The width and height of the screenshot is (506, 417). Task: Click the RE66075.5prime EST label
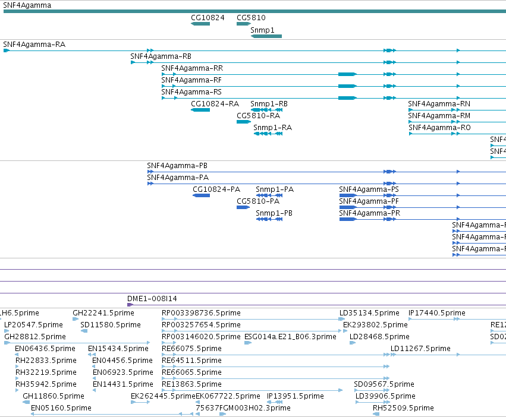coord(191,349)
